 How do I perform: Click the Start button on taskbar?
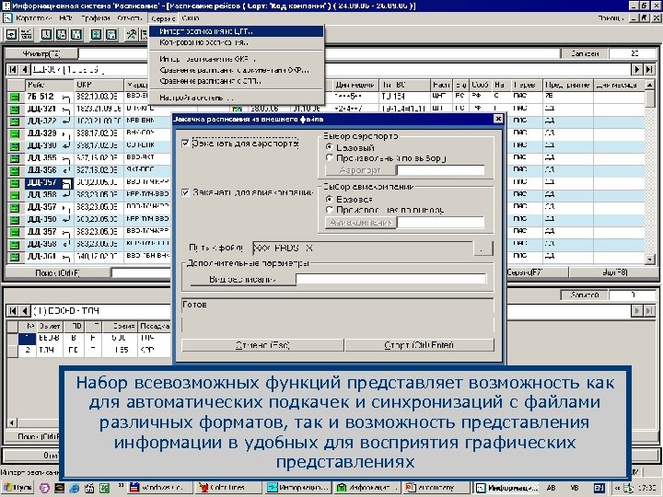coord(18,488)
